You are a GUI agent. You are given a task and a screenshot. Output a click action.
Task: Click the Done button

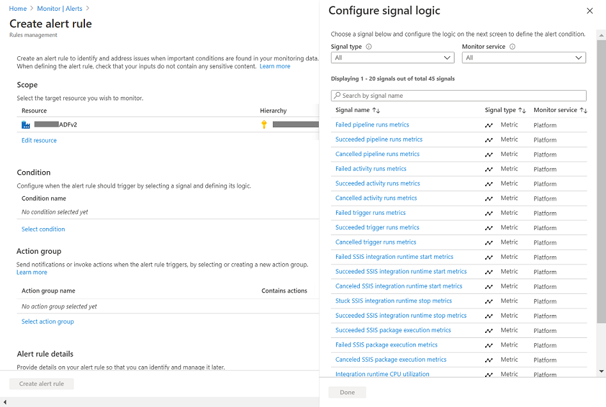[346, 392]
